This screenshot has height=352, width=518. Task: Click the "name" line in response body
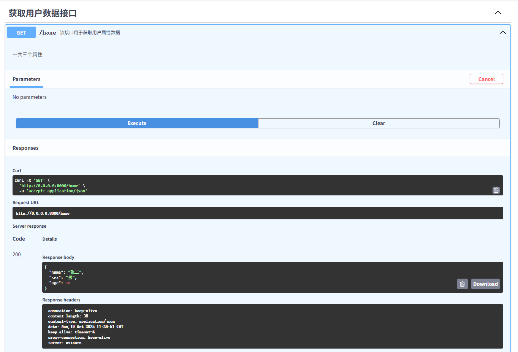tap(66, 272)
